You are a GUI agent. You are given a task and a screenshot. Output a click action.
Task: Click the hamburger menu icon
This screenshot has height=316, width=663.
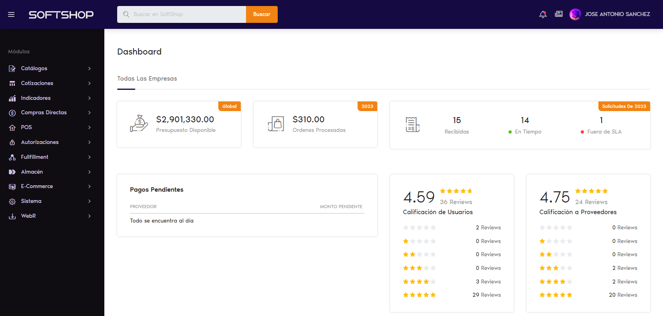coord(11,14)
